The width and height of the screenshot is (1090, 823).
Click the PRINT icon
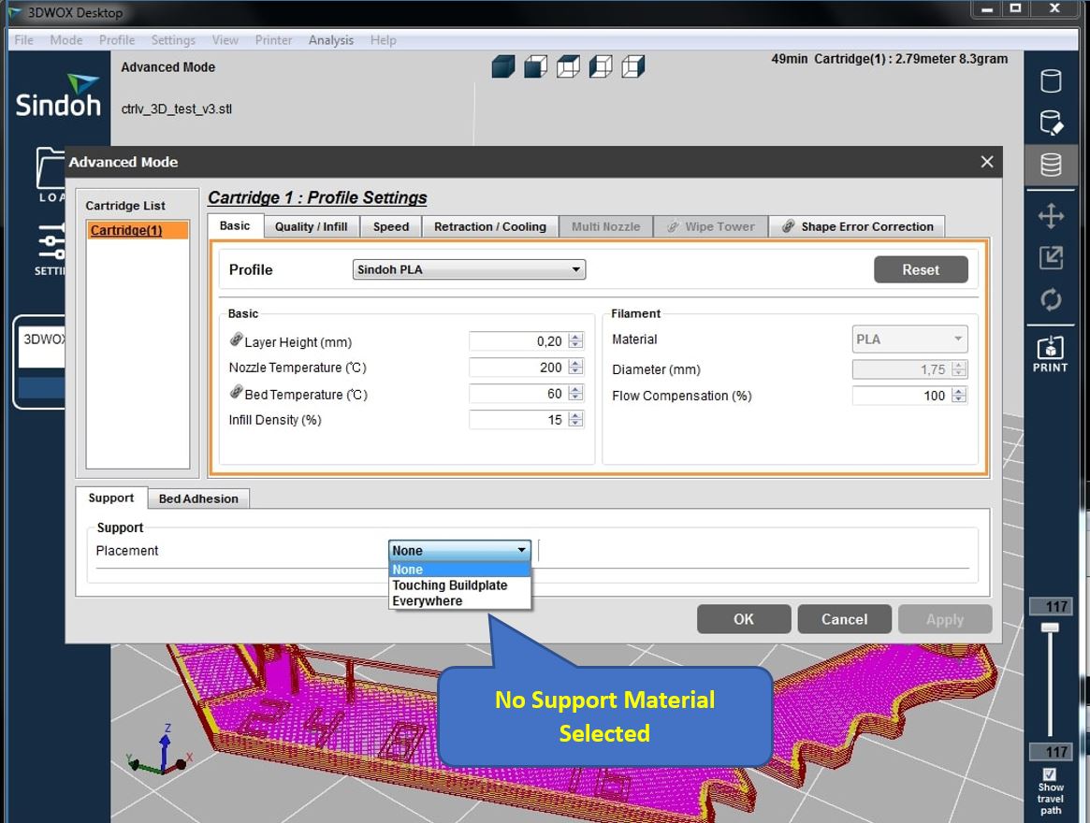tap(1050, 354)
